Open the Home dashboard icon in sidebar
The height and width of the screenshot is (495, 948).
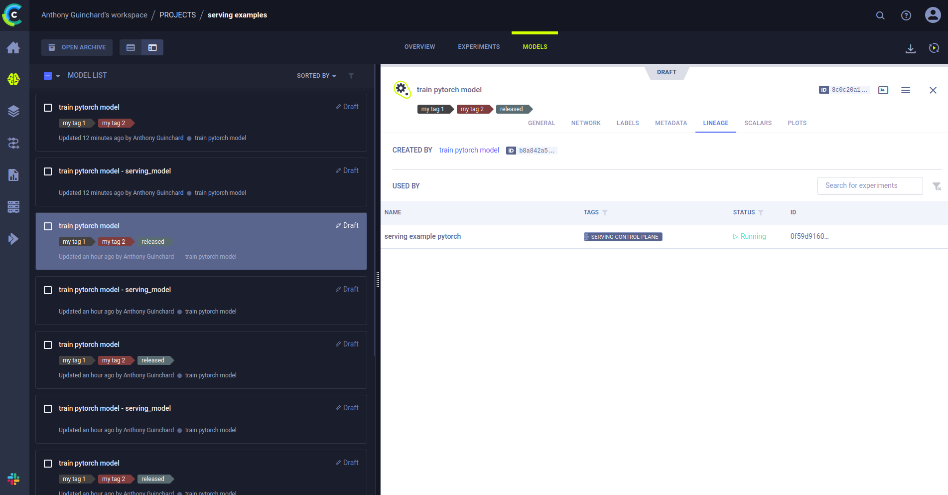[x=13, y=48]
